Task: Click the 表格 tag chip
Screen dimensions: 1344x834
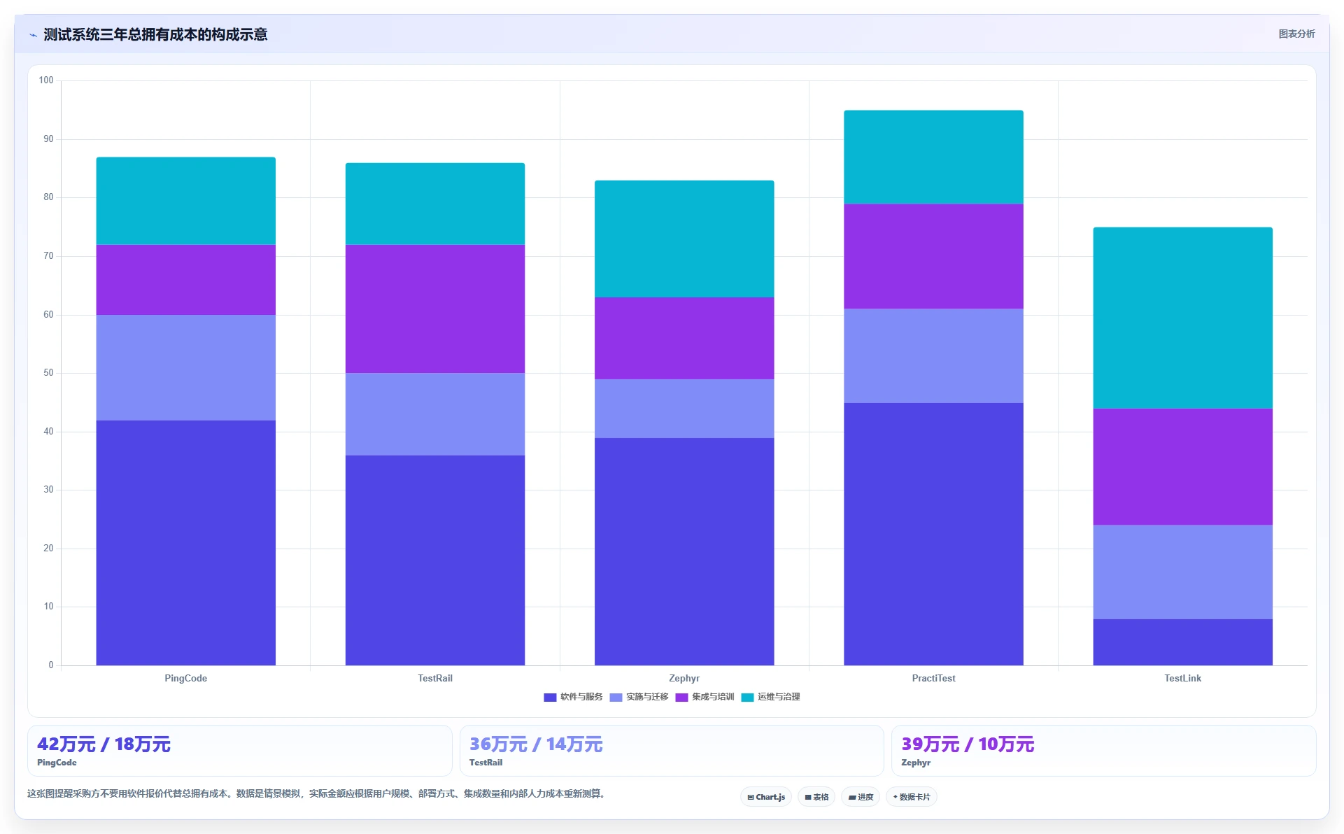Action: 816,797
